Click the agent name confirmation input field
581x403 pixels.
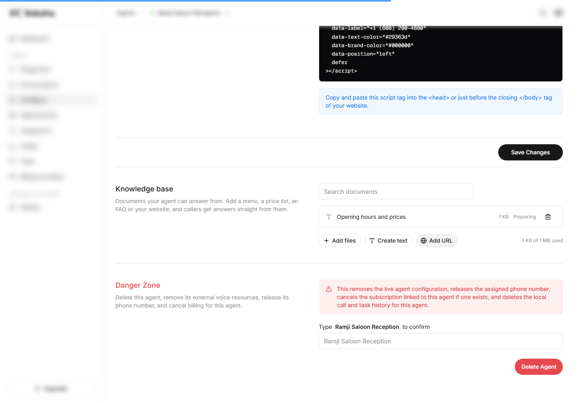441,341
